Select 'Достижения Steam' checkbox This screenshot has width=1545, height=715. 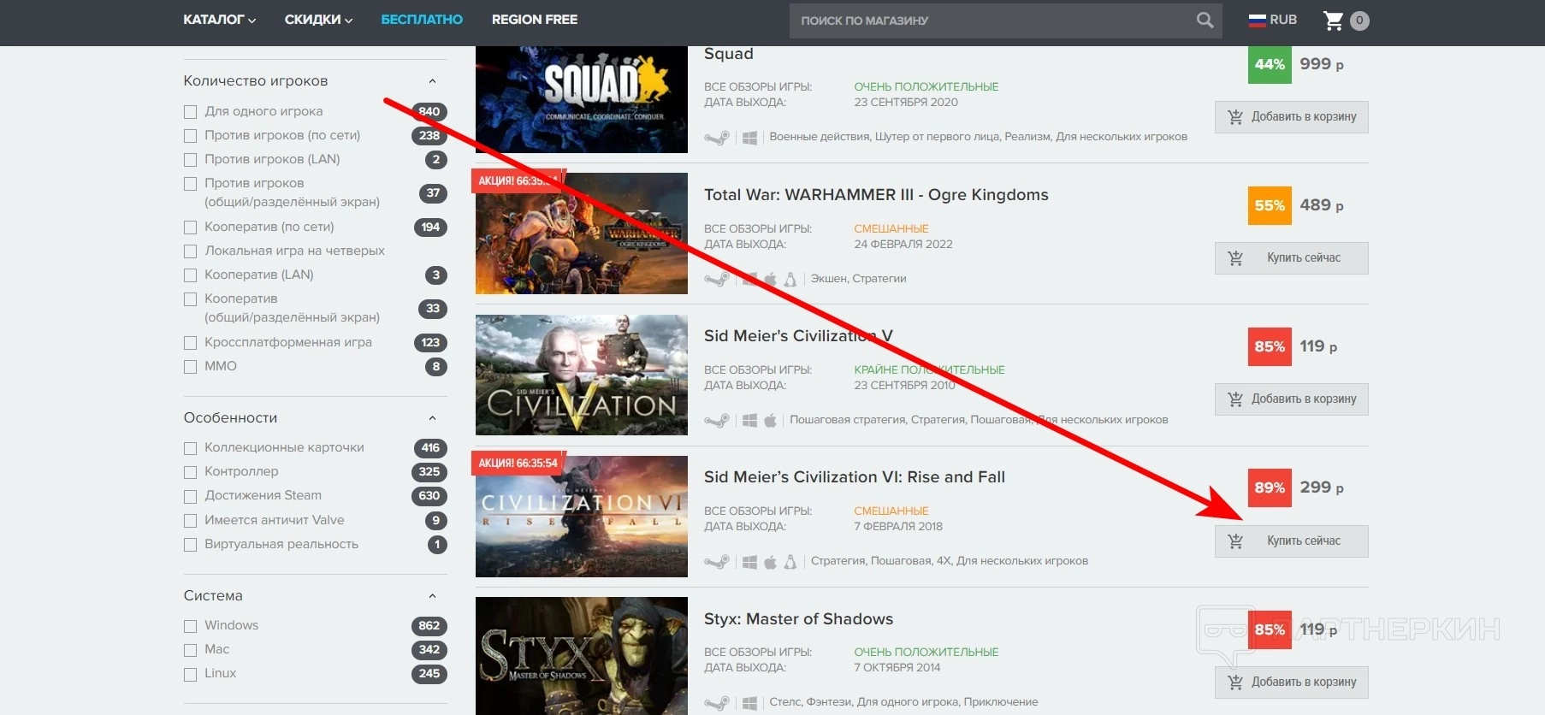(x=190, y=496)
